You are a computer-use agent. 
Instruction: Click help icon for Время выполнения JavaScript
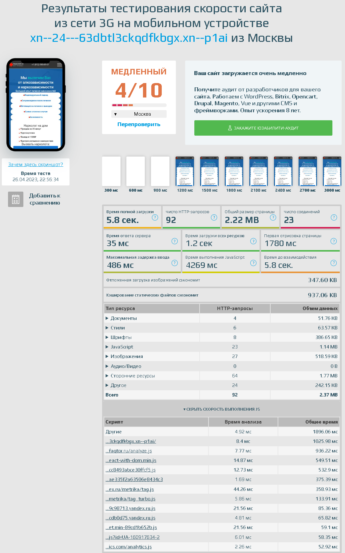(x=253, y=263)
